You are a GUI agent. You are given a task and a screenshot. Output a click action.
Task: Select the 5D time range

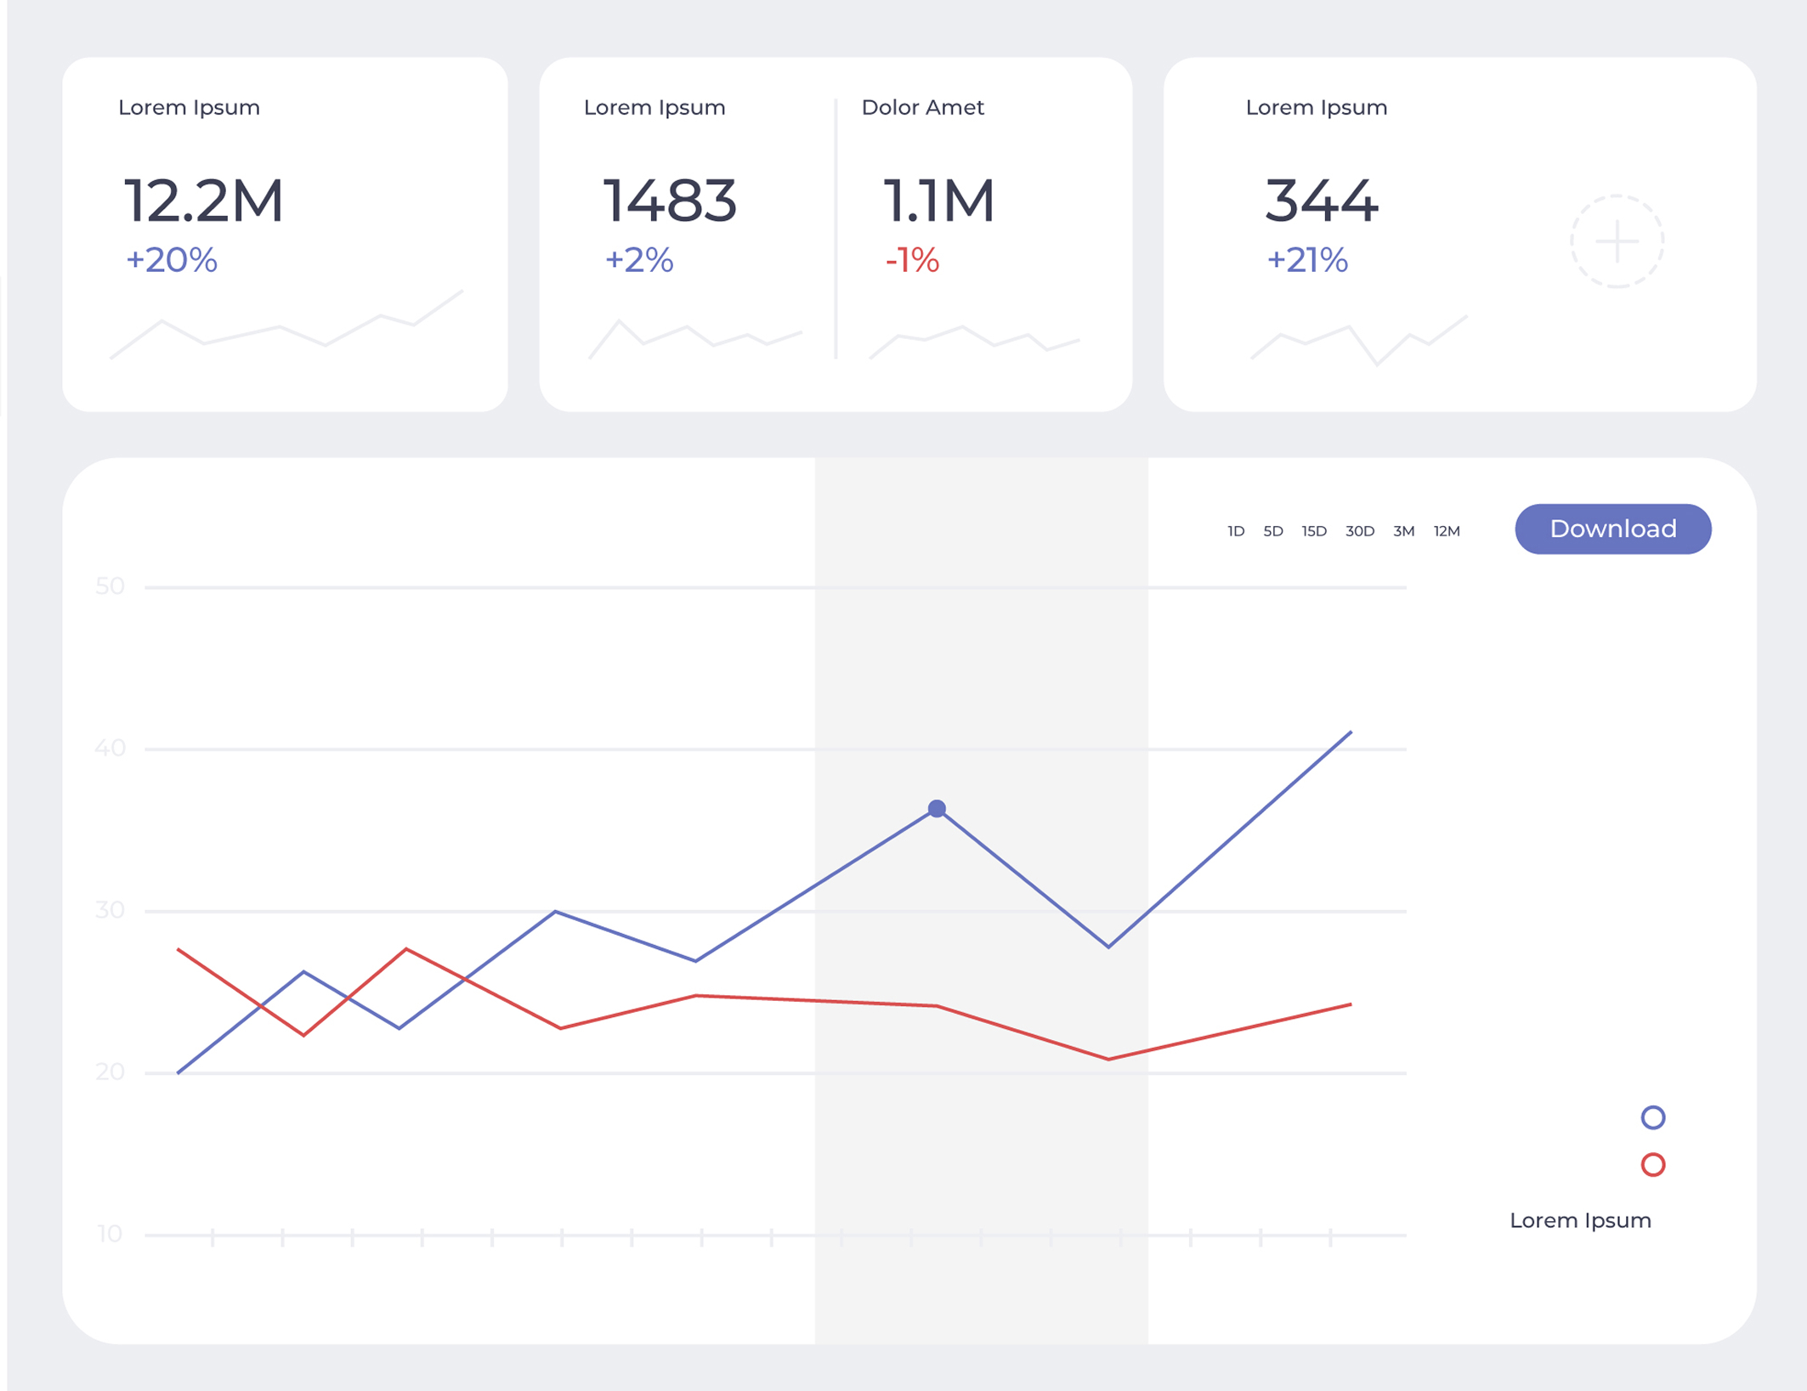[x=1272, y=531]
